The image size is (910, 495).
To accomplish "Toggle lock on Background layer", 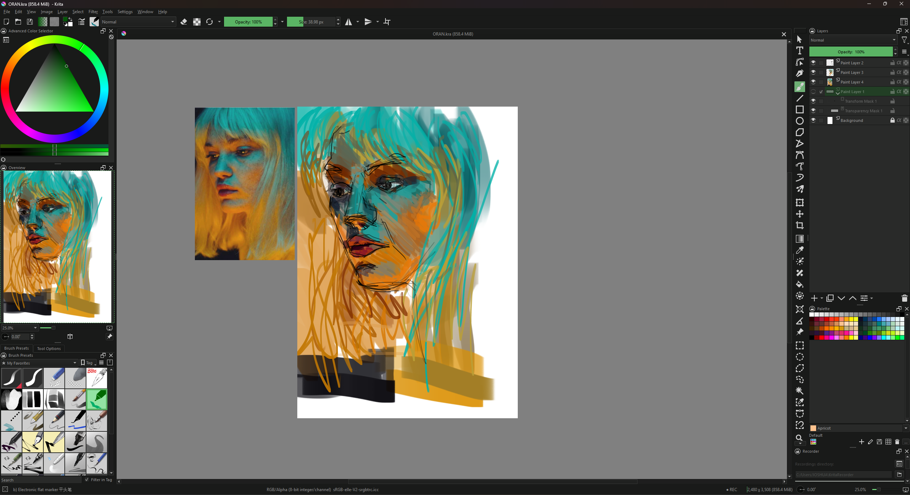I will 892,120.
